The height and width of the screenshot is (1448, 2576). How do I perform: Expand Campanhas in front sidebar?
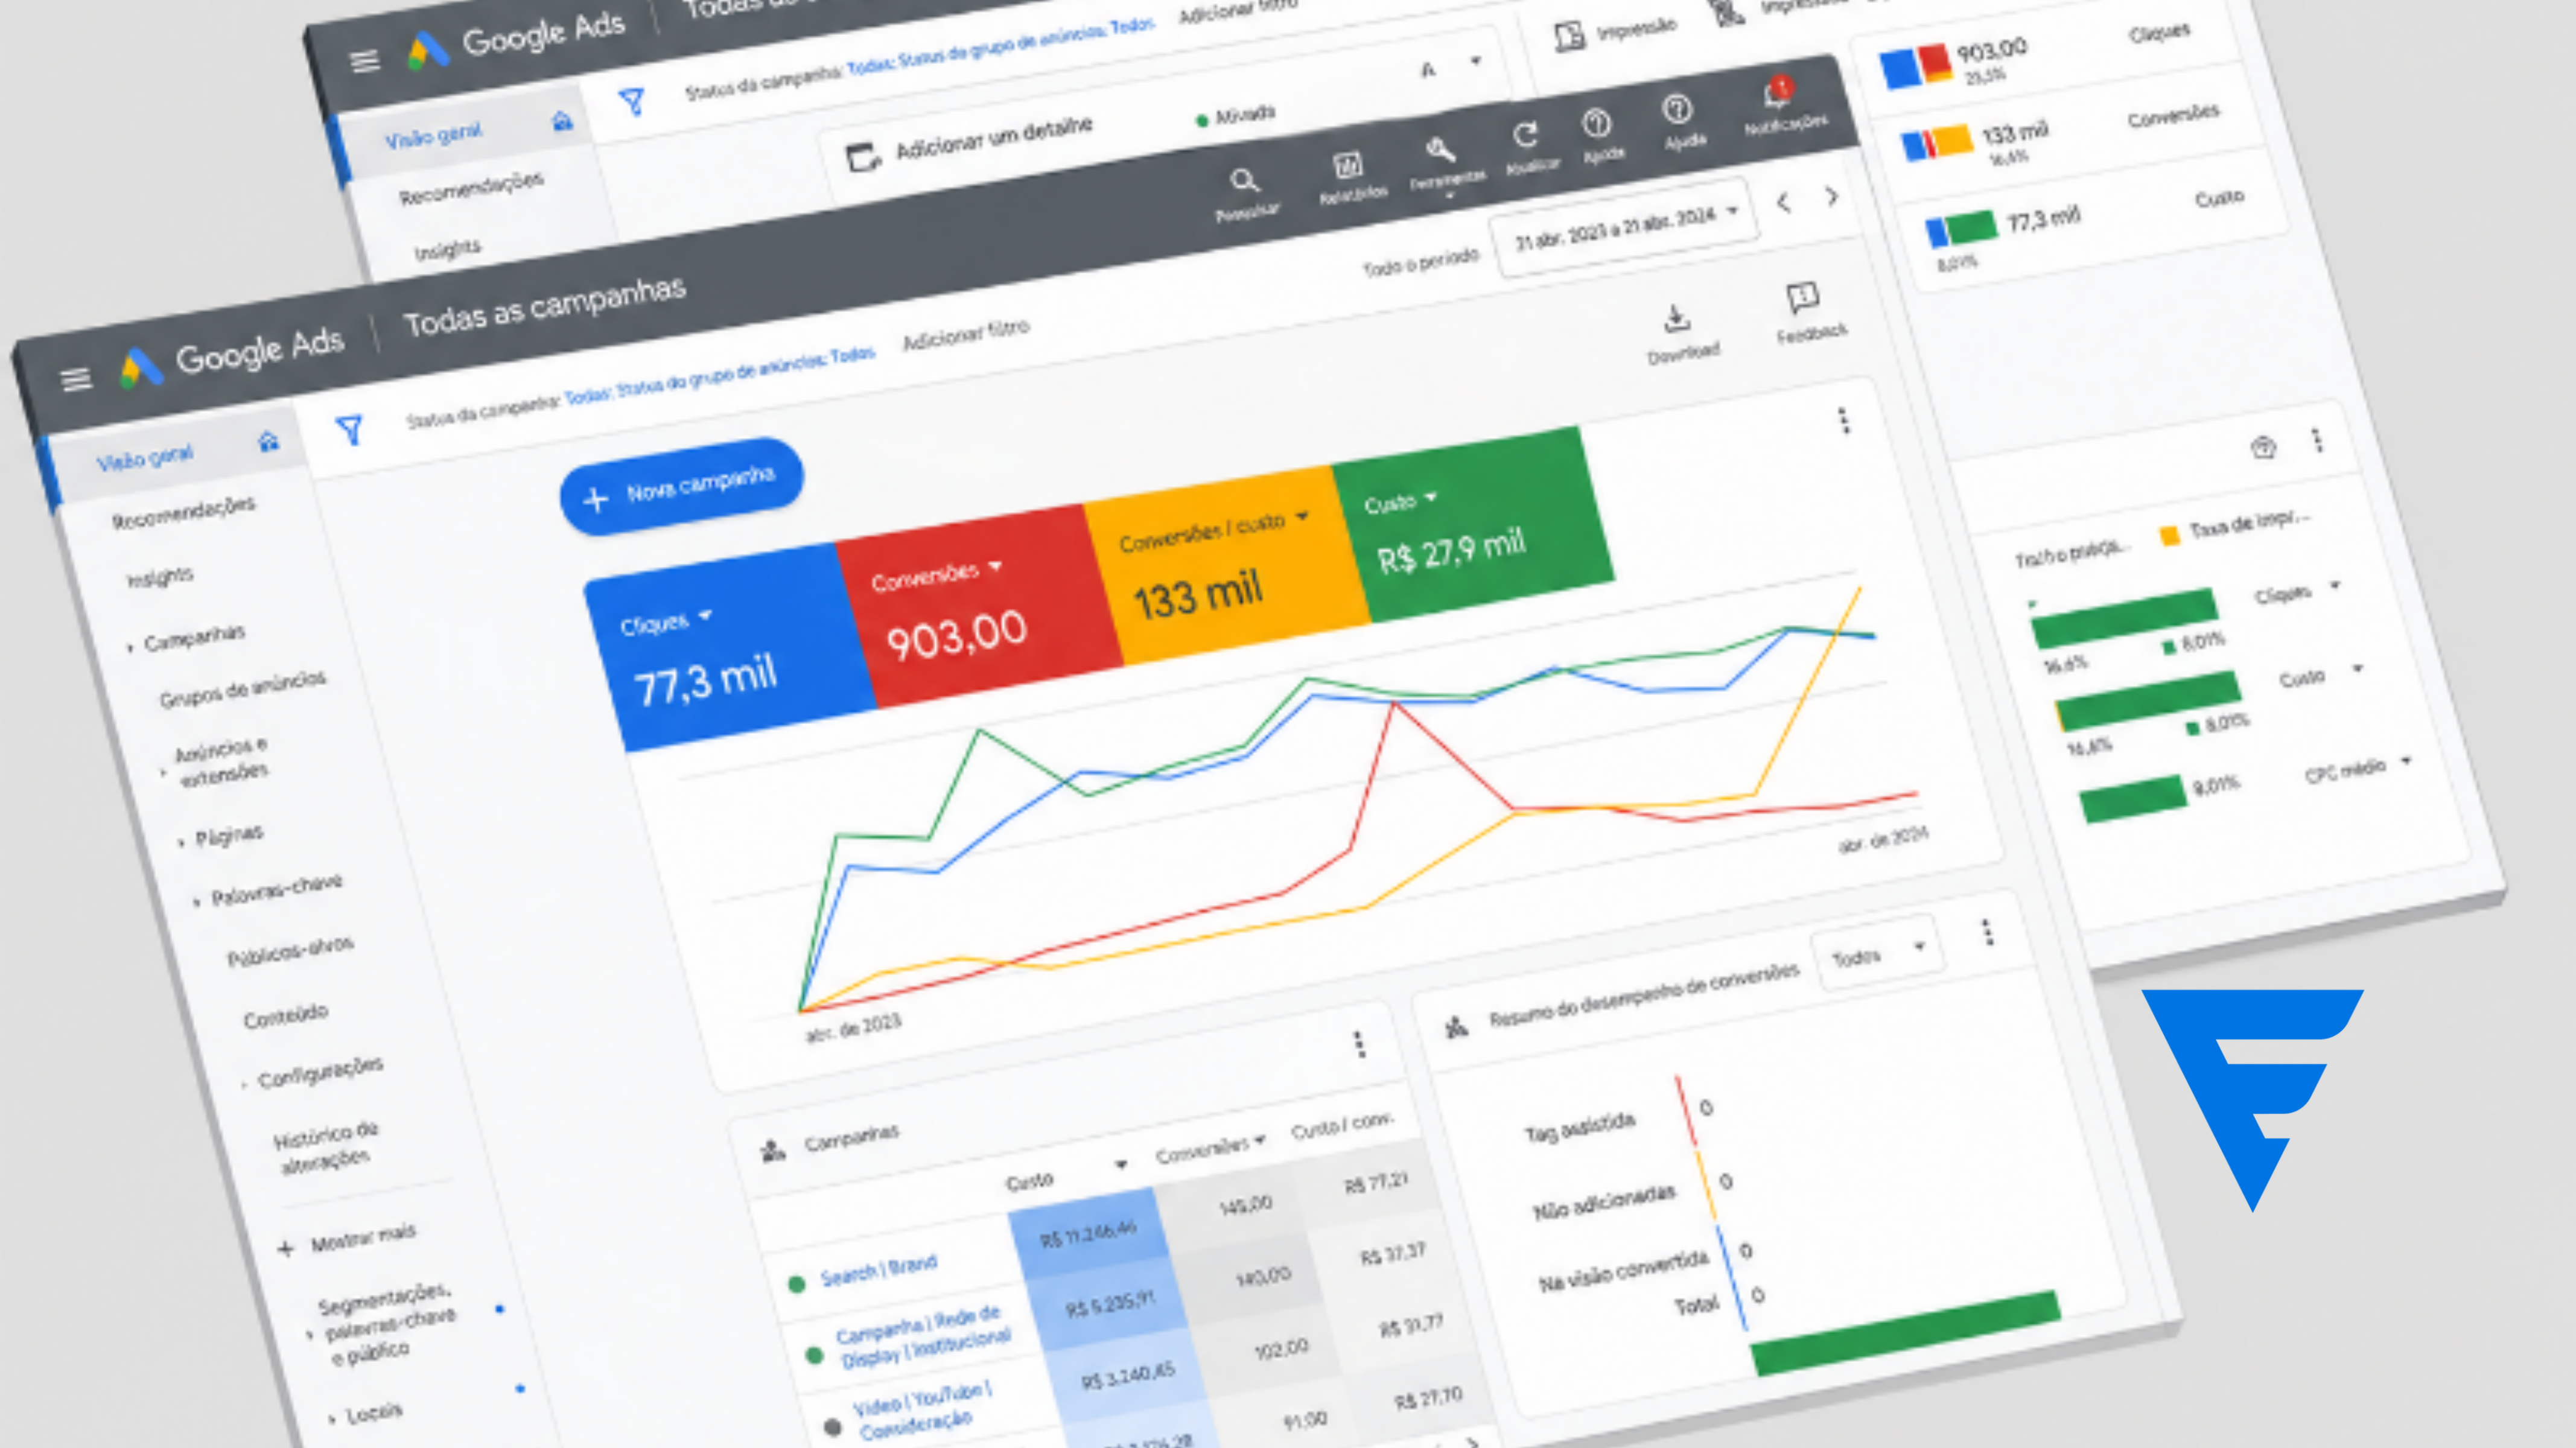click(x=130, y=648)
